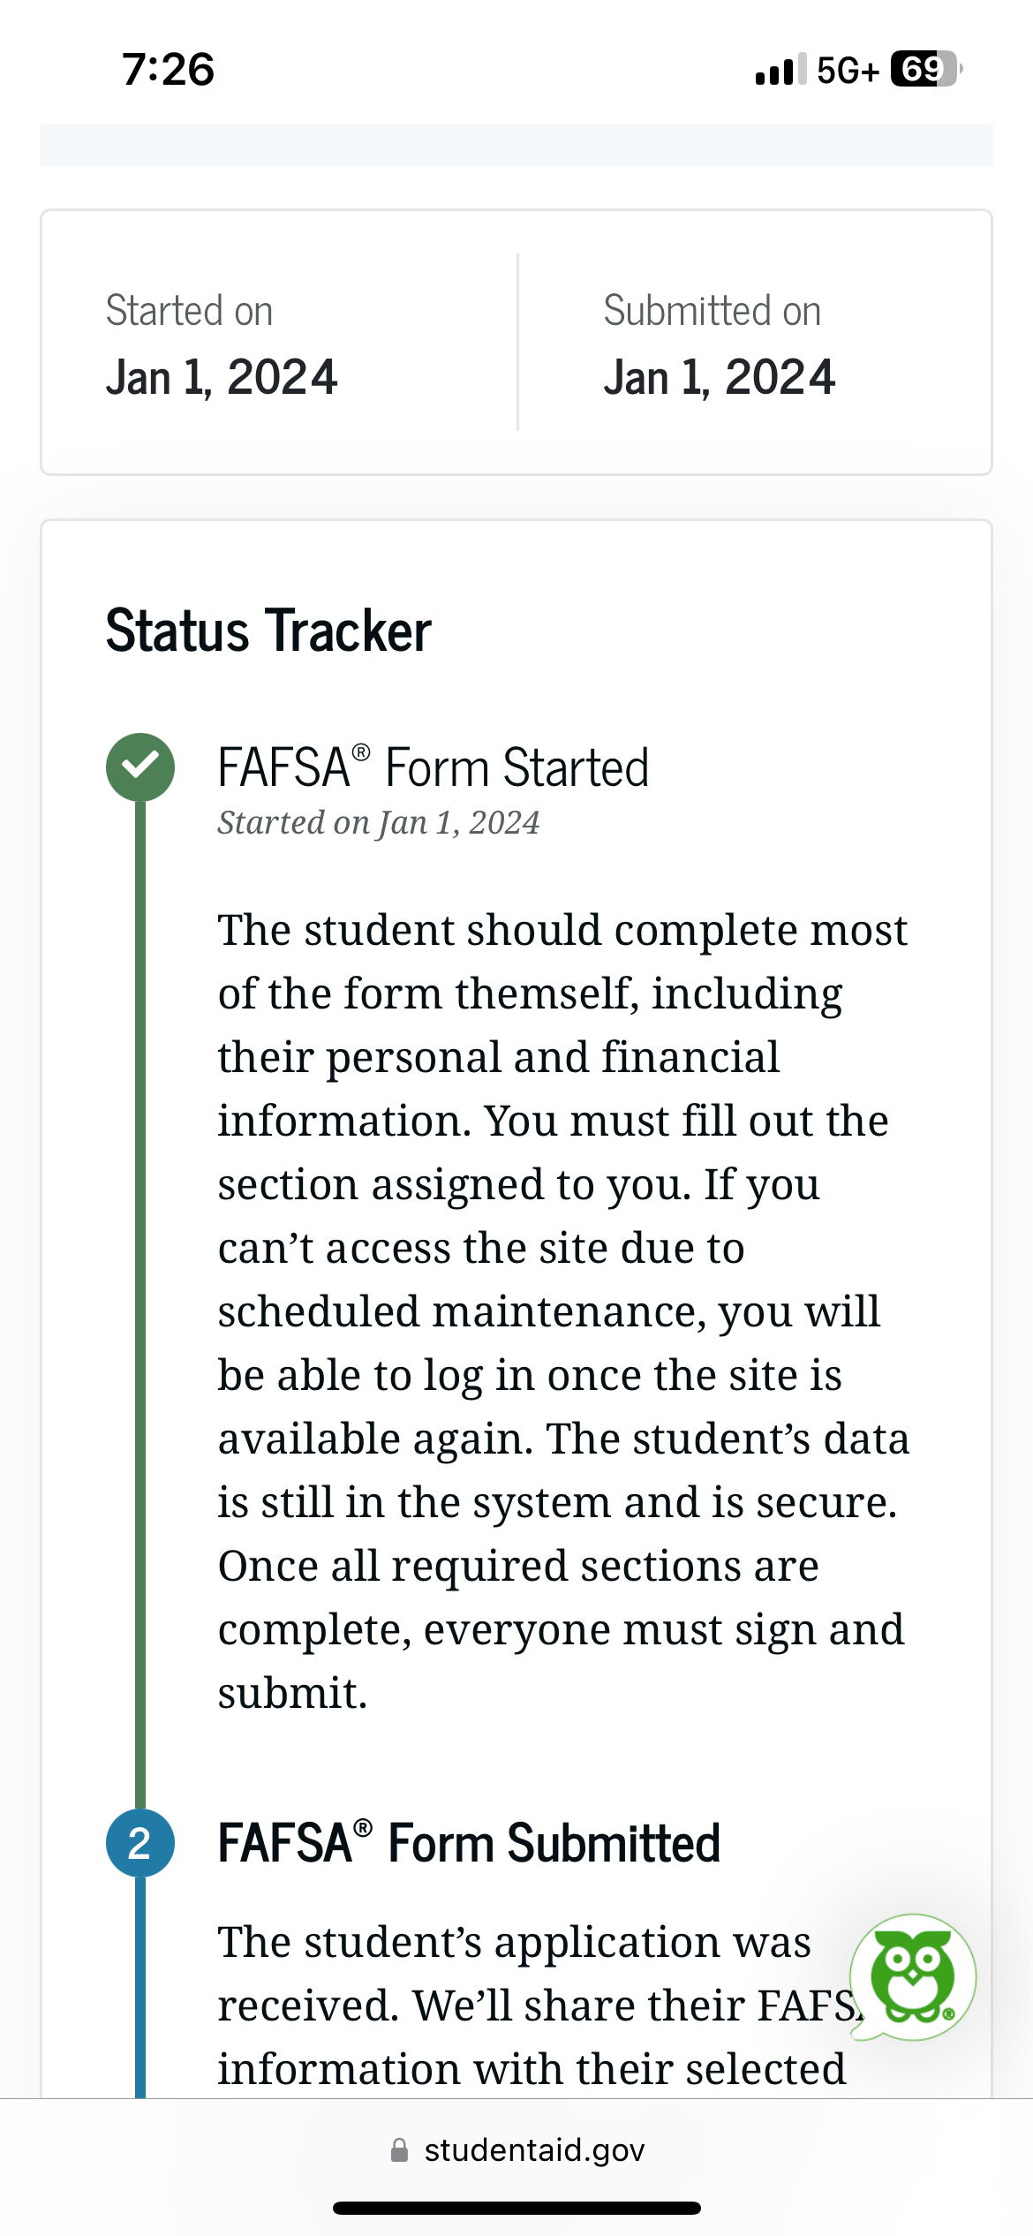
Task: Click the green checkmark step icon
Action: [x=140, y=767]
